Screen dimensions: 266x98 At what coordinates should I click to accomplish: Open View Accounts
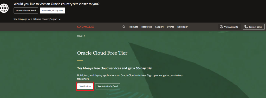point(230,27)
